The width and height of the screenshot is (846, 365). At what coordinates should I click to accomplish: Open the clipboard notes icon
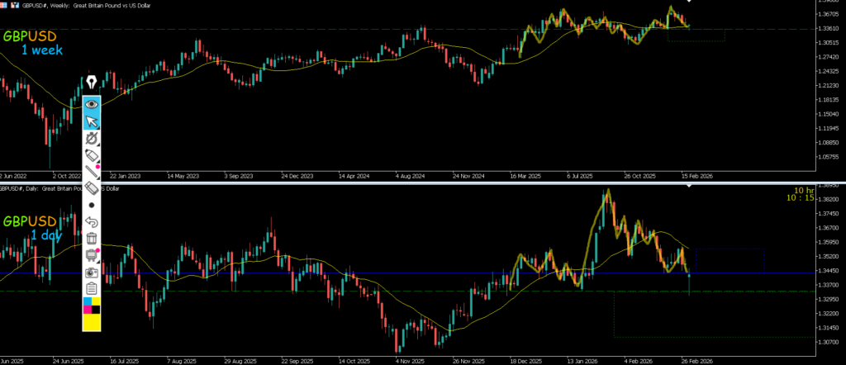92,288
